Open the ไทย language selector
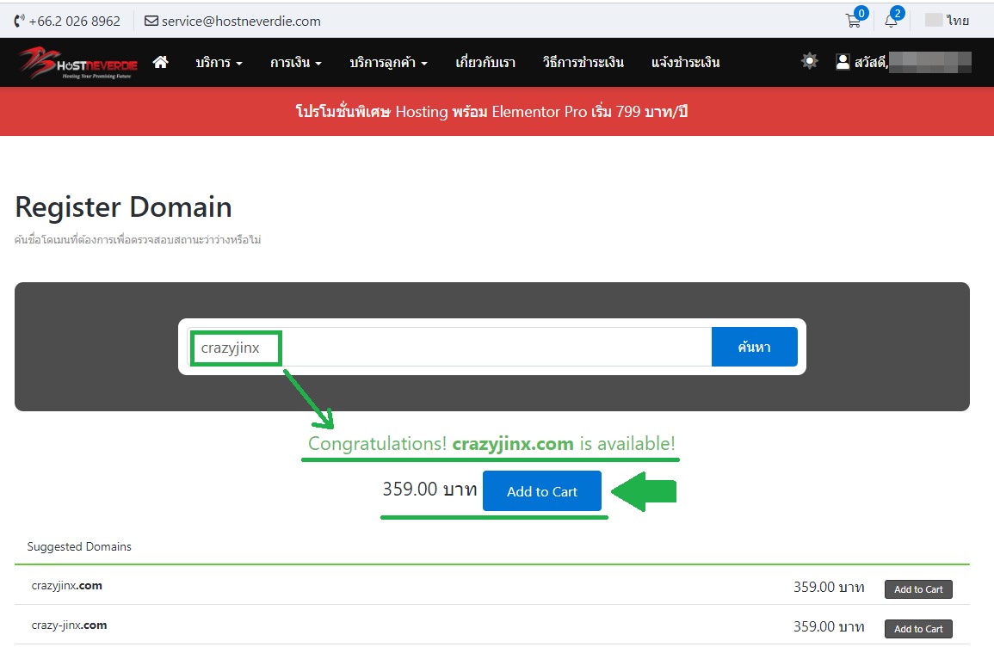The width and height of the screenshot is (994, 647). (948, 21)
